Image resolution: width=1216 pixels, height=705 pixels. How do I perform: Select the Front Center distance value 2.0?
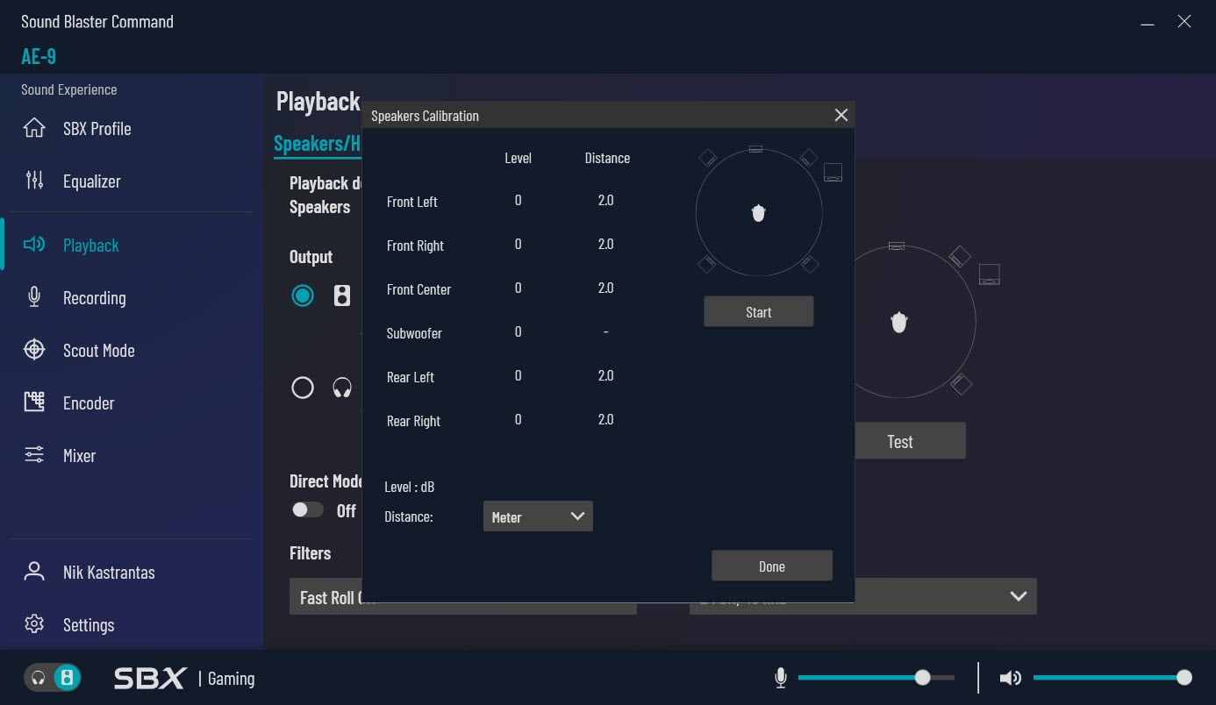(605, 288)
